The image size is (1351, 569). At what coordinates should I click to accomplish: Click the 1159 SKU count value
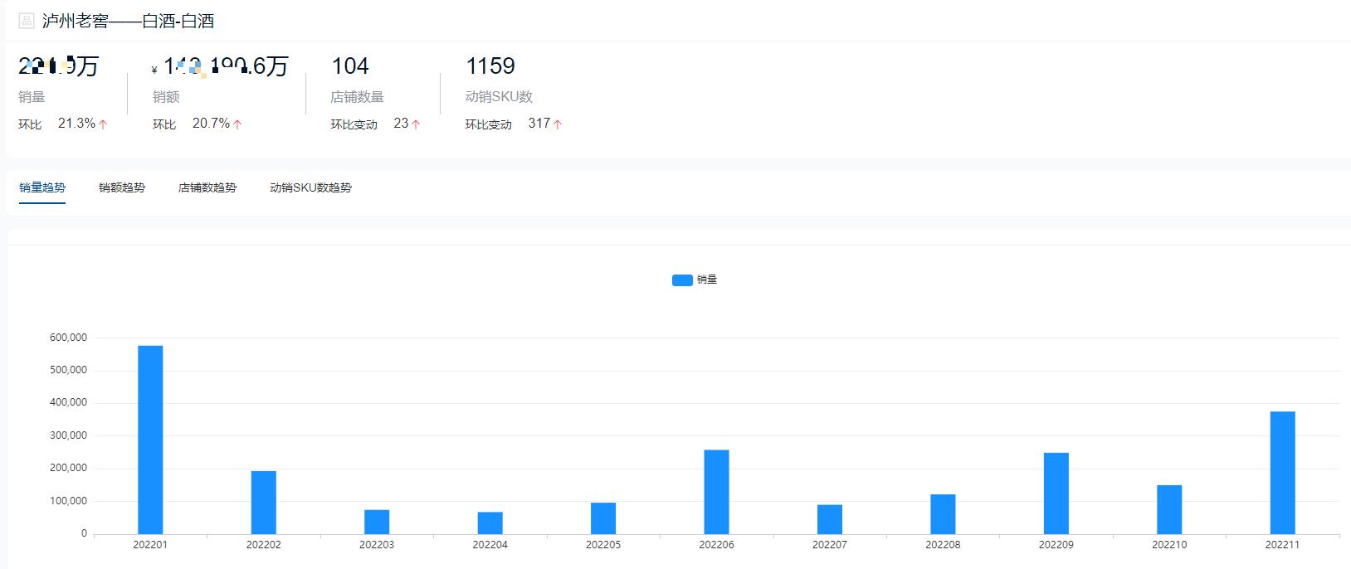coord(490,66)
